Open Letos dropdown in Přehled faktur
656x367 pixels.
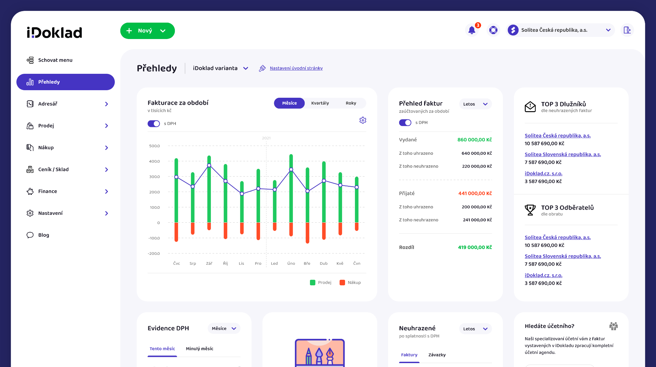475,104
